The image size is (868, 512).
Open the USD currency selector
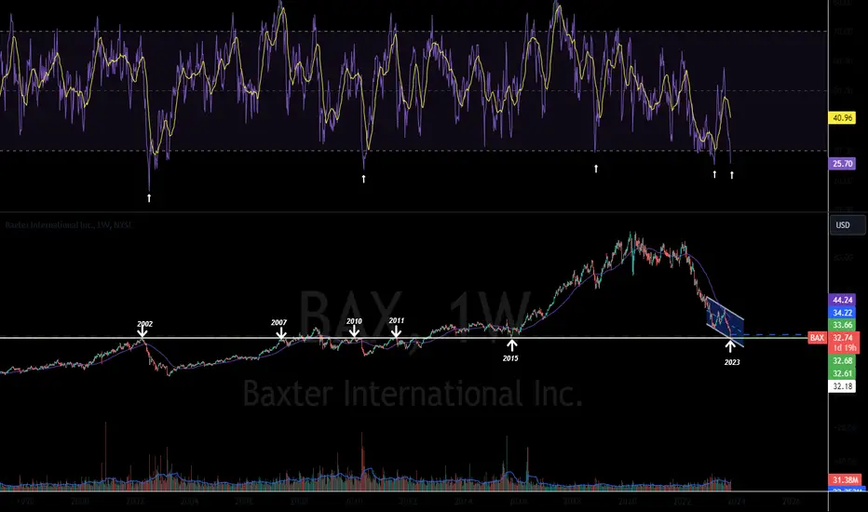tap(847, 225)
